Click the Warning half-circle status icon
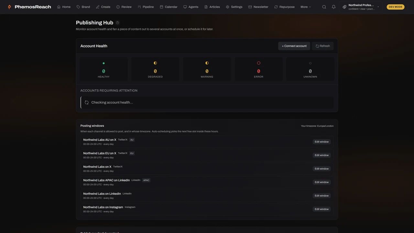The image size is (414, 233). pos(207,63)
